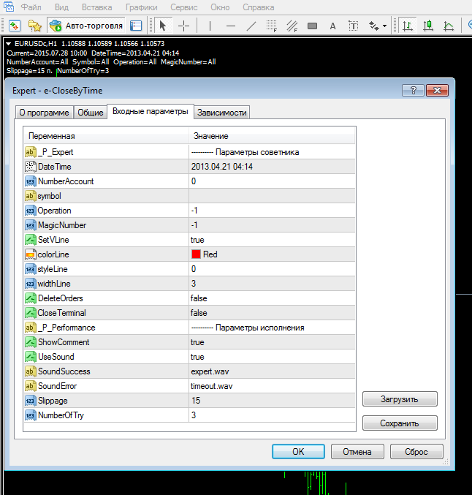472x495 pixels.
Task: Click the Сохранить button
Action: (400, 423)
